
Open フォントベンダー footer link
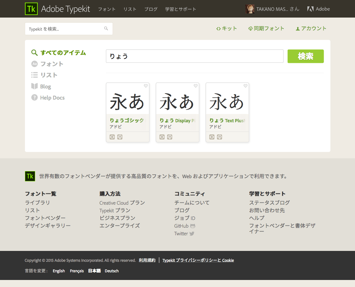[45, 218]
